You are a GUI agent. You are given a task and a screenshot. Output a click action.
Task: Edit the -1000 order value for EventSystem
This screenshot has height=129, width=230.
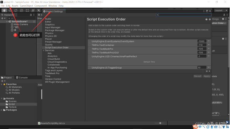click(x=202, y=41)
